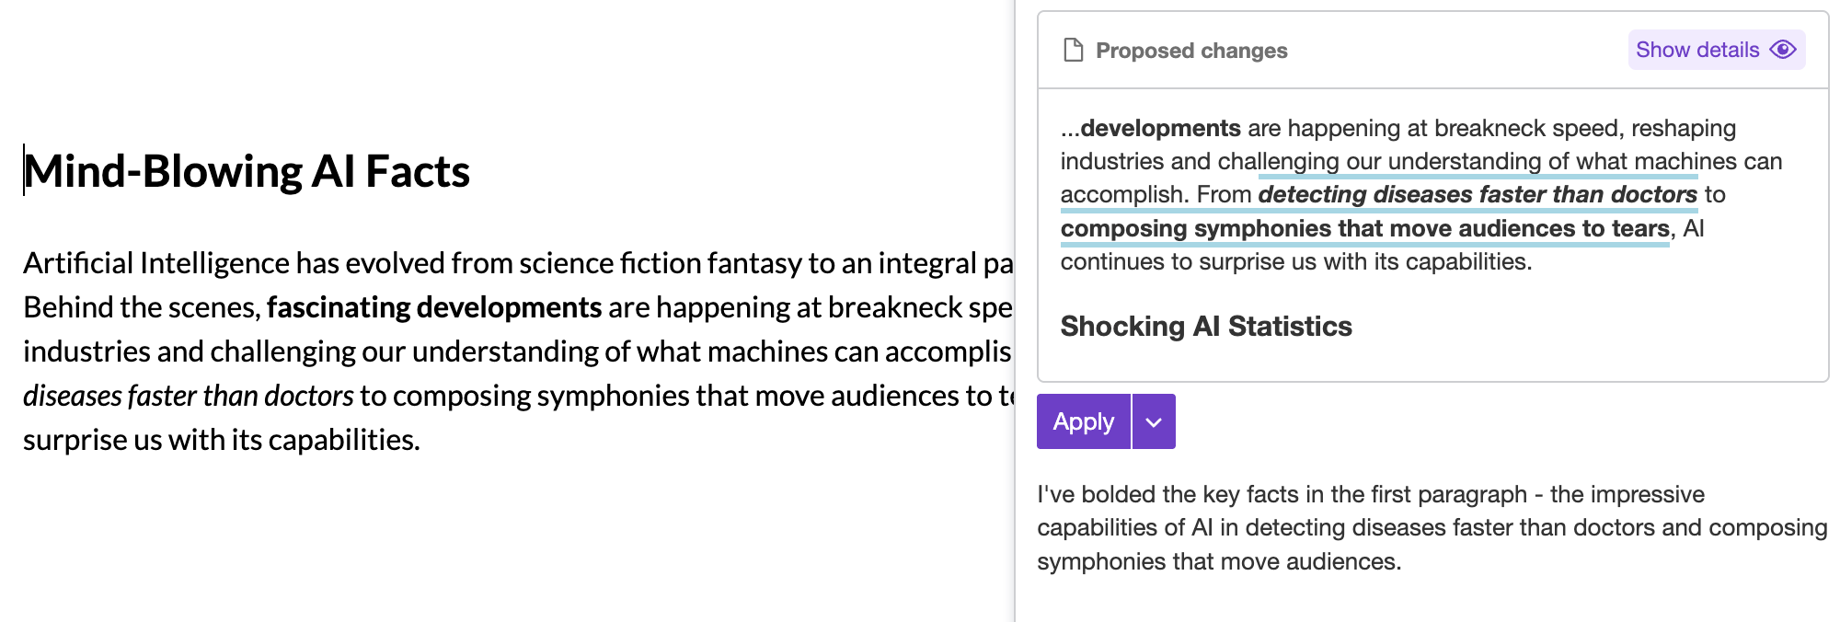Click the eye icon next to Show details
The height and width of the screenshot is (622, 1840).
(x=1781, y=50)
